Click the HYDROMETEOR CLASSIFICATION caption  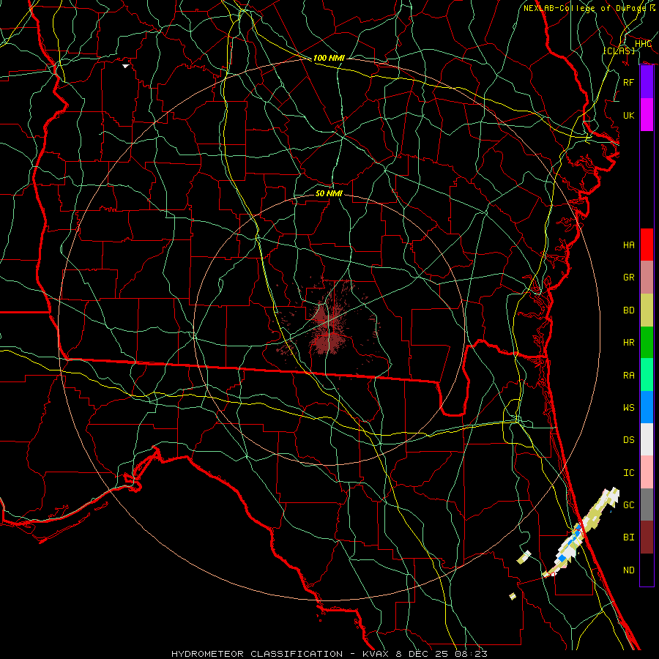pos(257,654)
